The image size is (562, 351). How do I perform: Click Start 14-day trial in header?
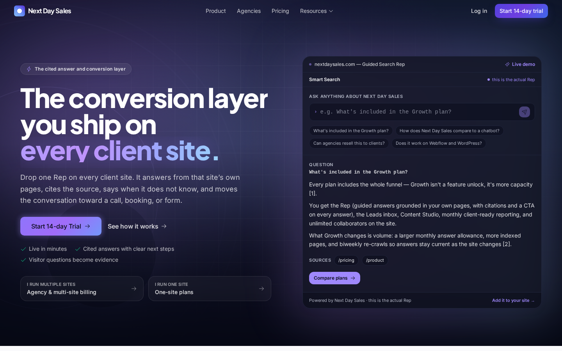521,11
